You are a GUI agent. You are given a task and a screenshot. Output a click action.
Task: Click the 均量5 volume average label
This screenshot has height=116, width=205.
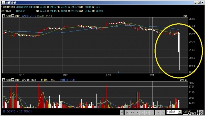(48, 80)
